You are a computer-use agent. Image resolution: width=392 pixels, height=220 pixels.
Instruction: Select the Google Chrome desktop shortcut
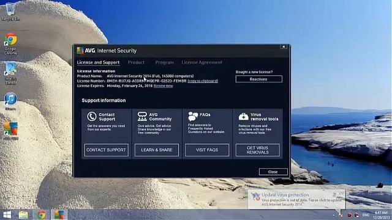tap(10, 43)
